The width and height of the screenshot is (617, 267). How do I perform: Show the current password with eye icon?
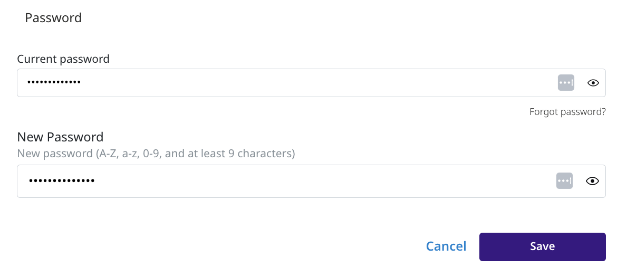[593, 83]
